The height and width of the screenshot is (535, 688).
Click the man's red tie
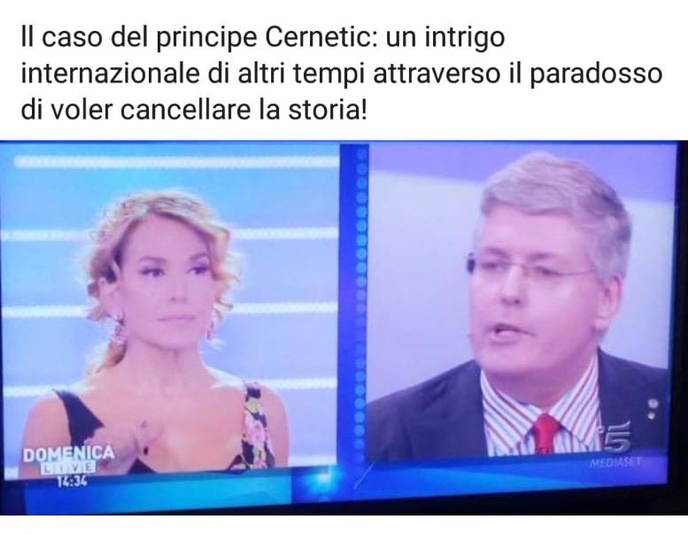tap(545, 433)
